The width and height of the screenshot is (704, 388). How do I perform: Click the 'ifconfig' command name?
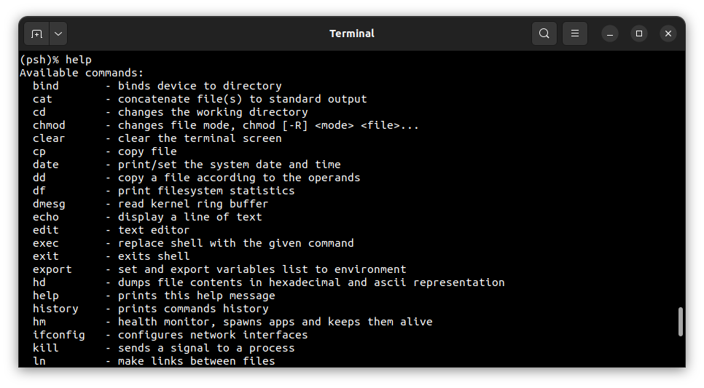59,335
